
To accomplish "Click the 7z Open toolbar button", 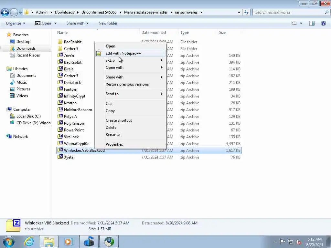I will 43,23.
